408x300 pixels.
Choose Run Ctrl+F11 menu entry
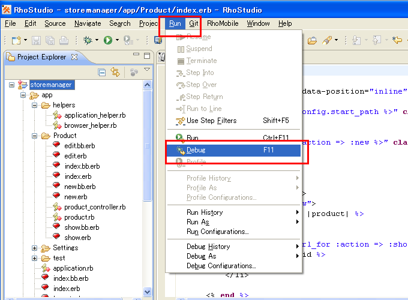233,137
